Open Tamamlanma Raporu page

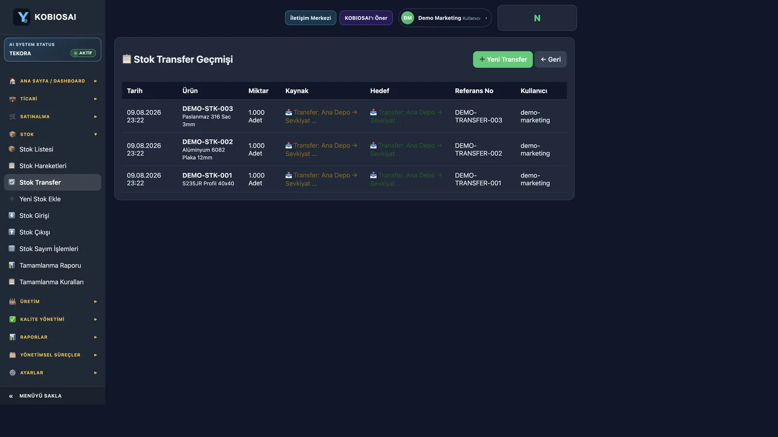pos(53,265)
